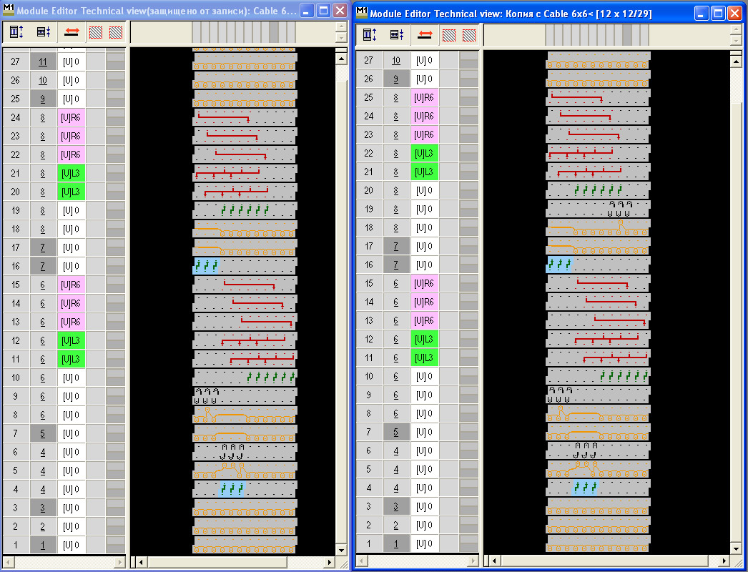The image size is (748, 572).
Task: Click the second hatched square icon in the Копия window
Action: (468, 35)
